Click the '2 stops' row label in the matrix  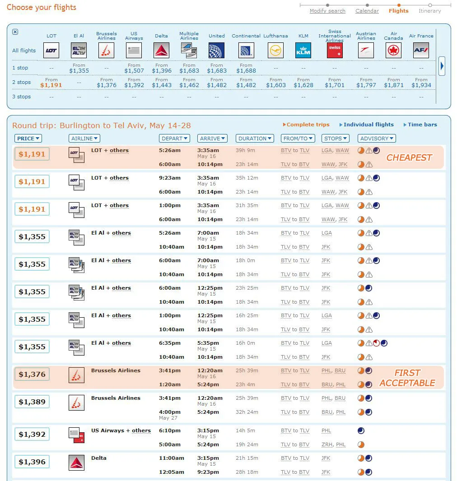coord(22,82)
